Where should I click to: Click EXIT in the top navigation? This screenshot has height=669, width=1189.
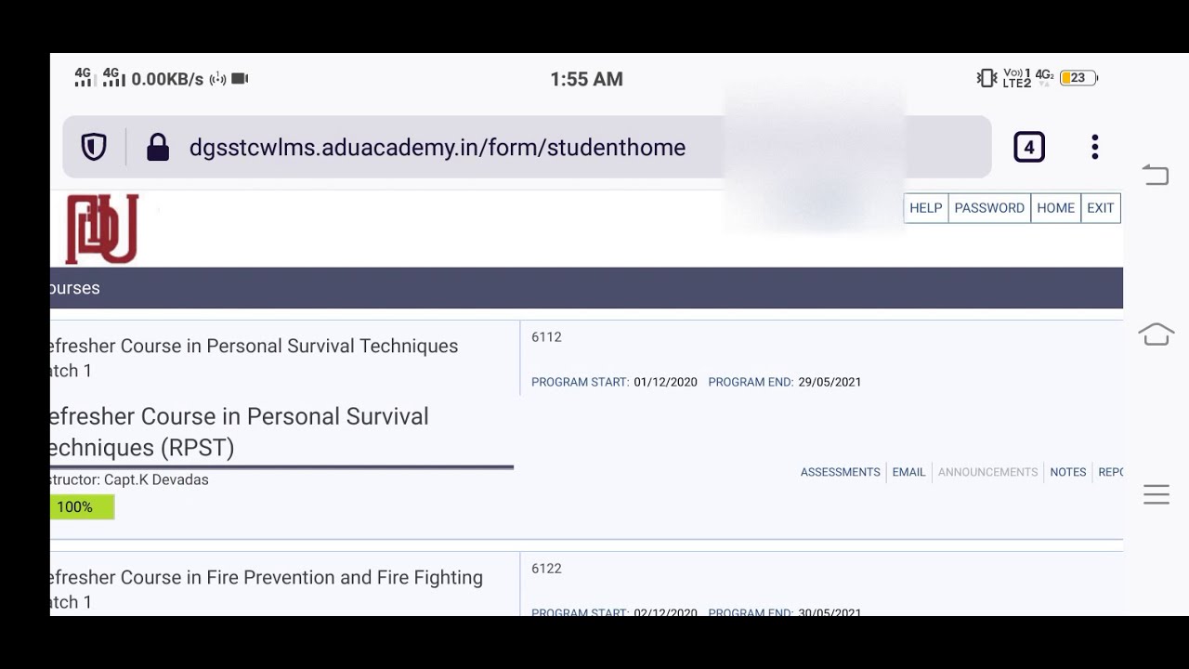tap(1100, 208)
